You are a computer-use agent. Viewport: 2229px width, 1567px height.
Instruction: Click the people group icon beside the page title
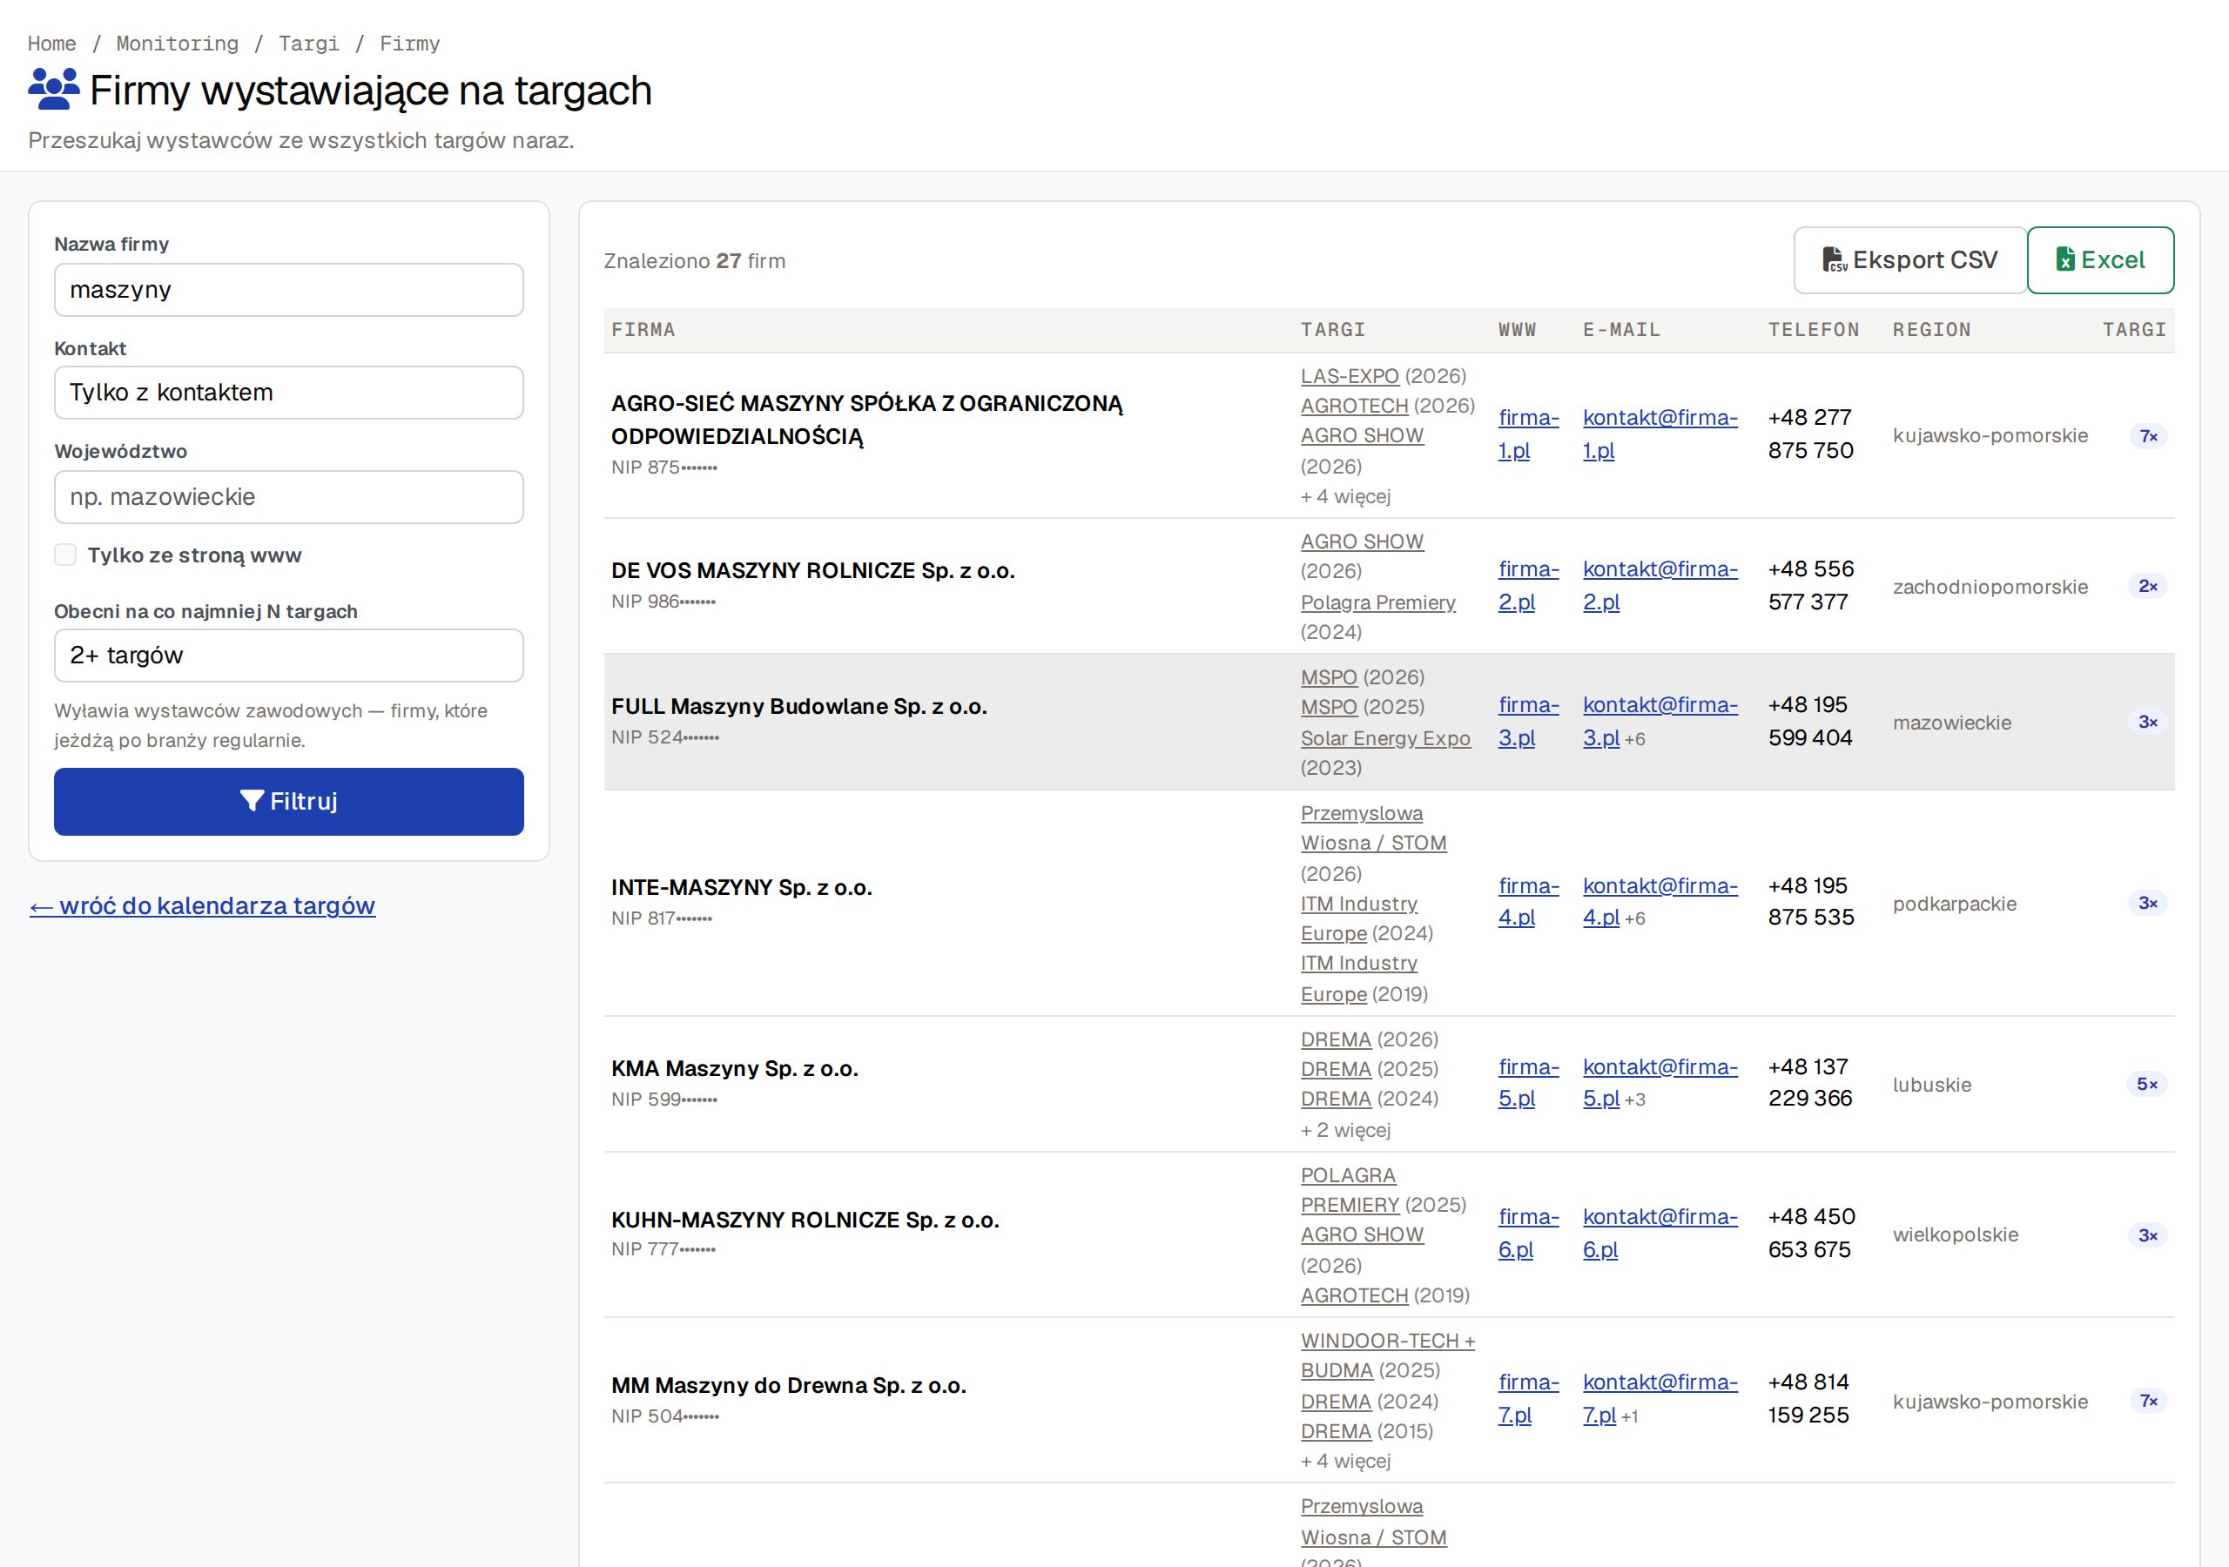click(x=53, y=90)
